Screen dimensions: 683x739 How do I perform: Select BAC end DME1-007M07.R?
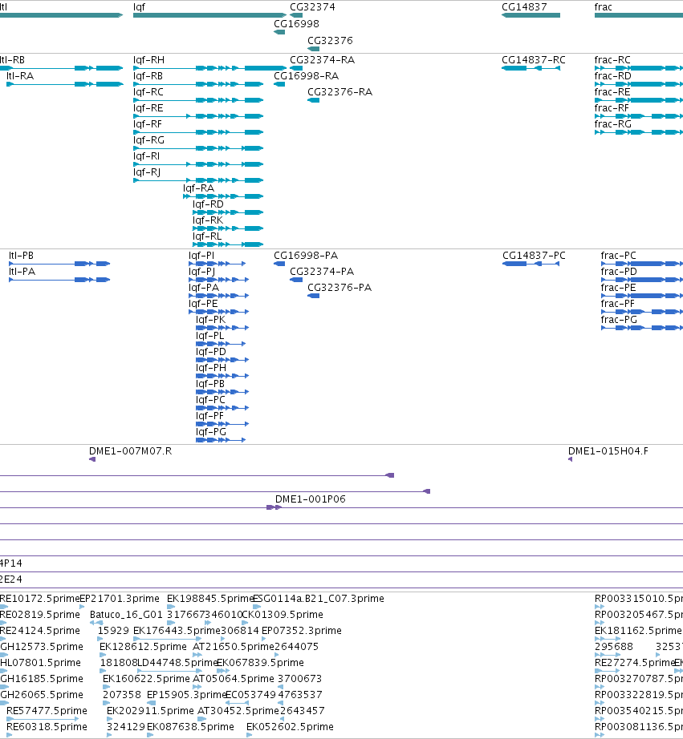coord(130,451)
